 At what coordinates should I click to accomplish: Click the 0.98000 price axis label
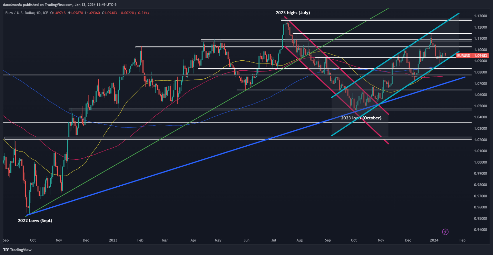tap(481, 185)
